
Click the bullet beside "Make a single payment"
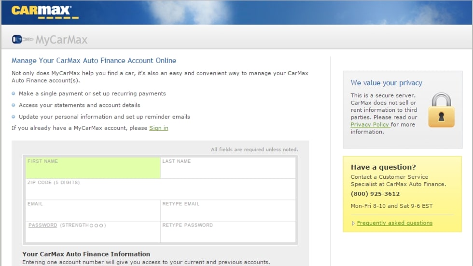14,93
